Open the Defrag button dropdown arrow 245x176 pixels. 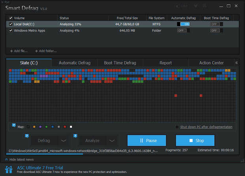[x=64, y=140]
